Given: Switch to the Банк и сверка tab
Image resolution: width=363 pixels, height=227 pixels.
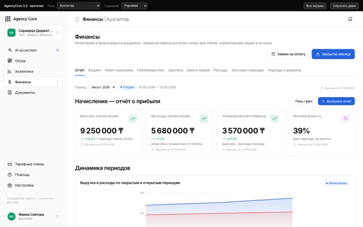Looking at the screenshot, I should pyautogui.click(x=198, y=70).
